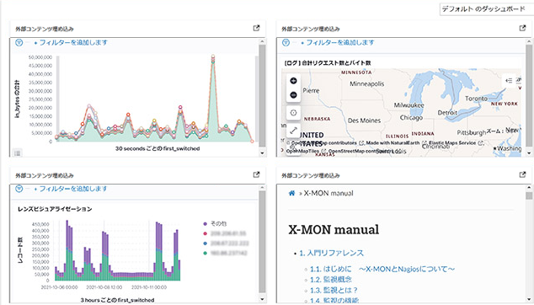Open filter menu icon in map panel

point(286,43)
